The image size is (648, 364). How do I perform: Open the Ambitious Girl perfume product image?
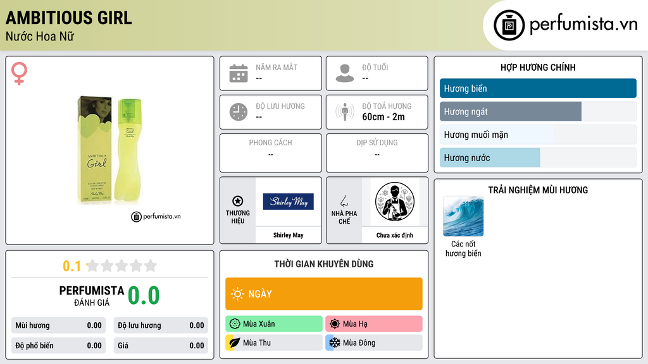click(110, 150)
